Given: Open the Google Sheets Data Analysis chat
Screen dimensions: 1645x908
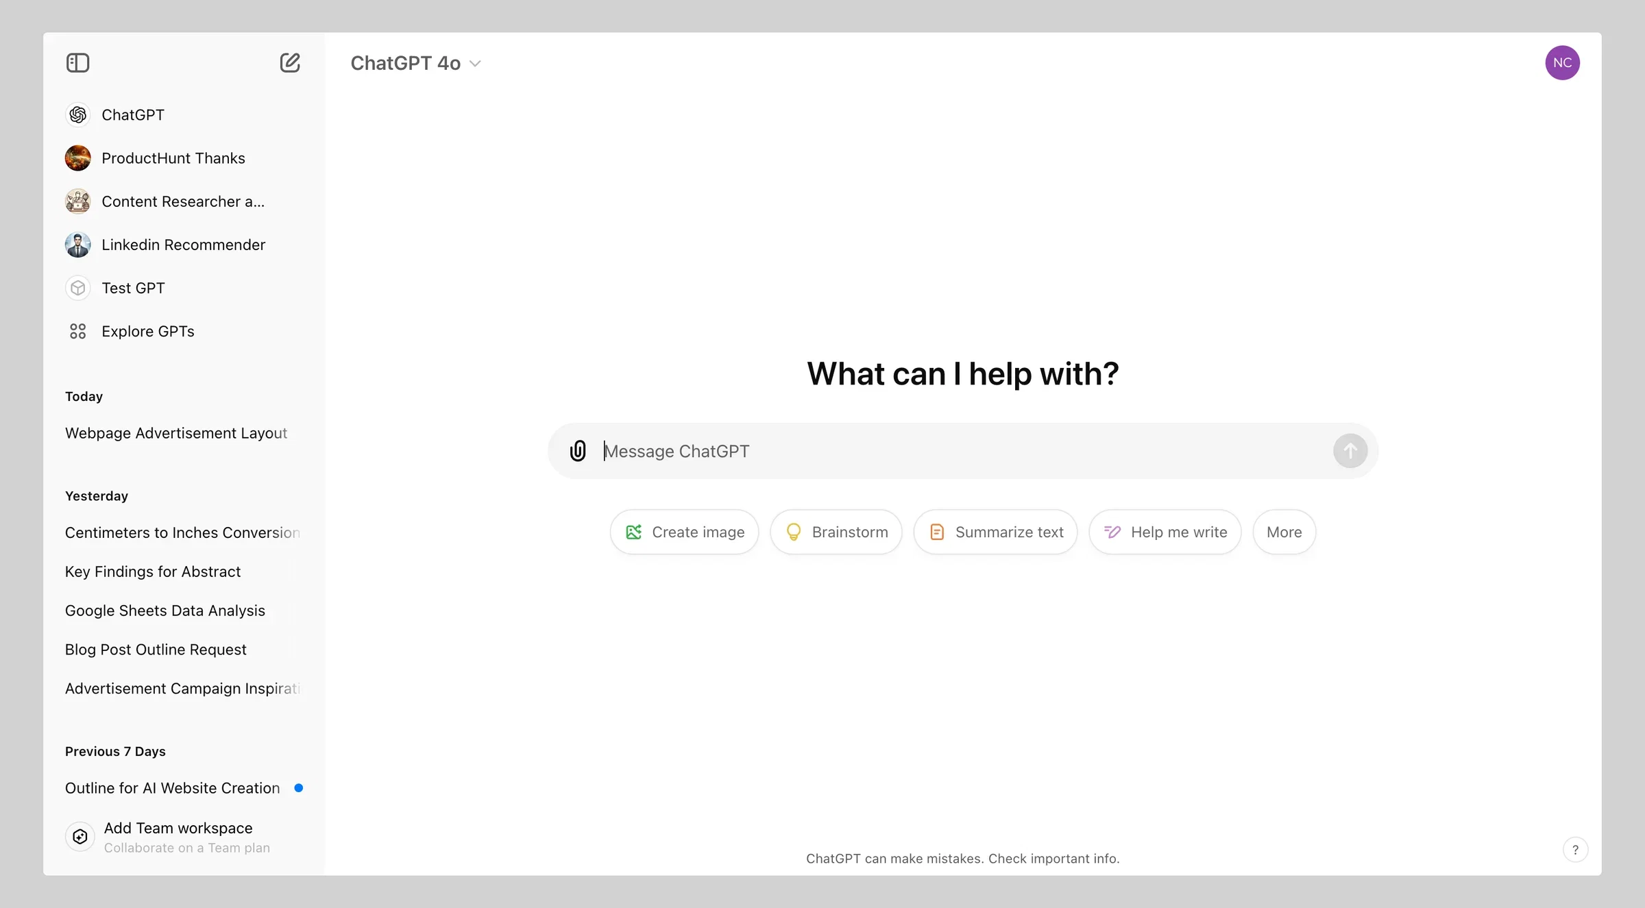Looking at the screenshot, I should tap(165, 611).
